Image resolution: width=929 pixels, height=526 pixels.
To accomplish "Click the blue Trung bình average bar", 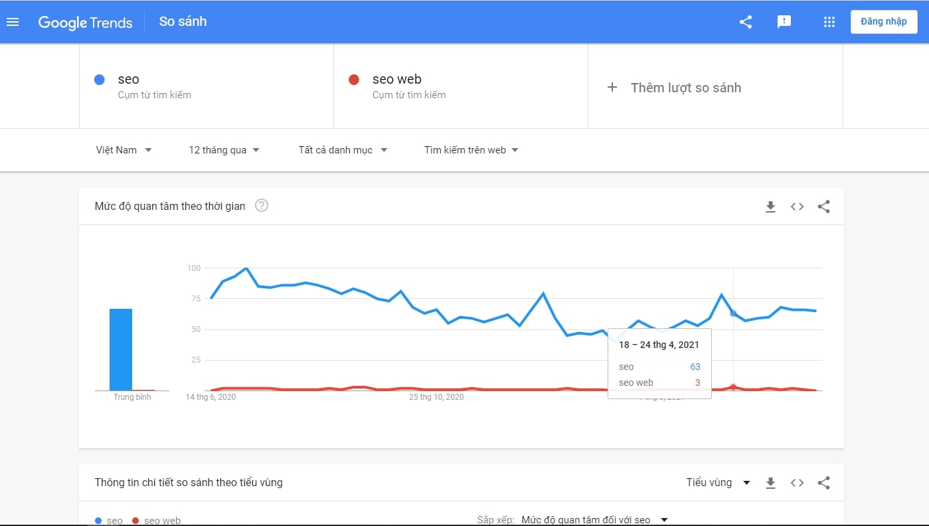I will [x=121, y=349].
